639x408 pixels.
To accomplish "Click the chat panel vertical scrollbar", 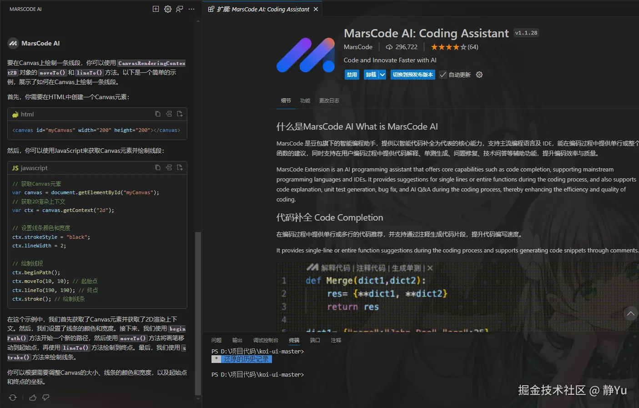I will coord(198,313).
